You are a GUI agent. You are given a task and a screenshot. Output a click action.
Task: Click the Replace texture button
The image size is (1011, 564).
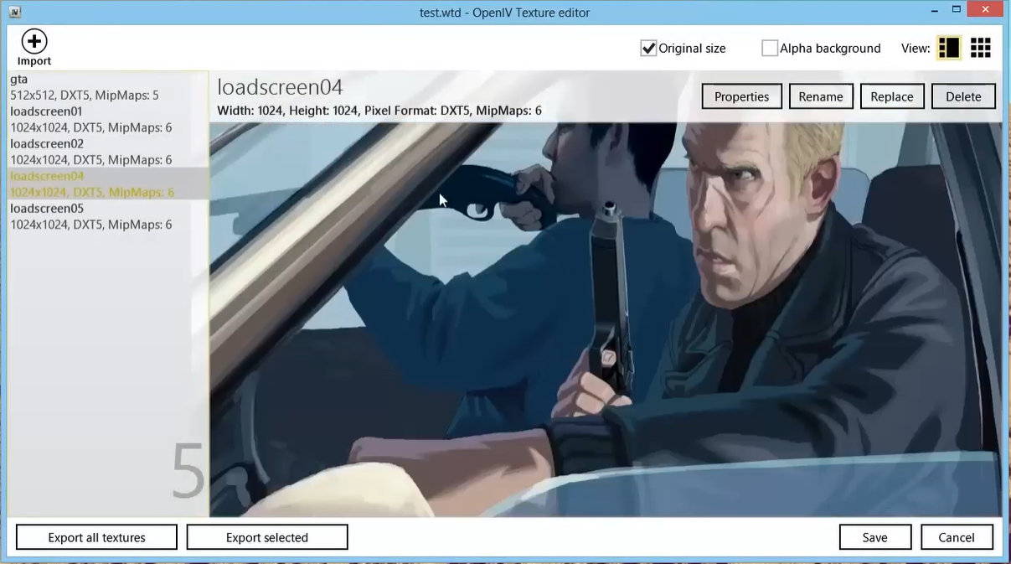892,96
